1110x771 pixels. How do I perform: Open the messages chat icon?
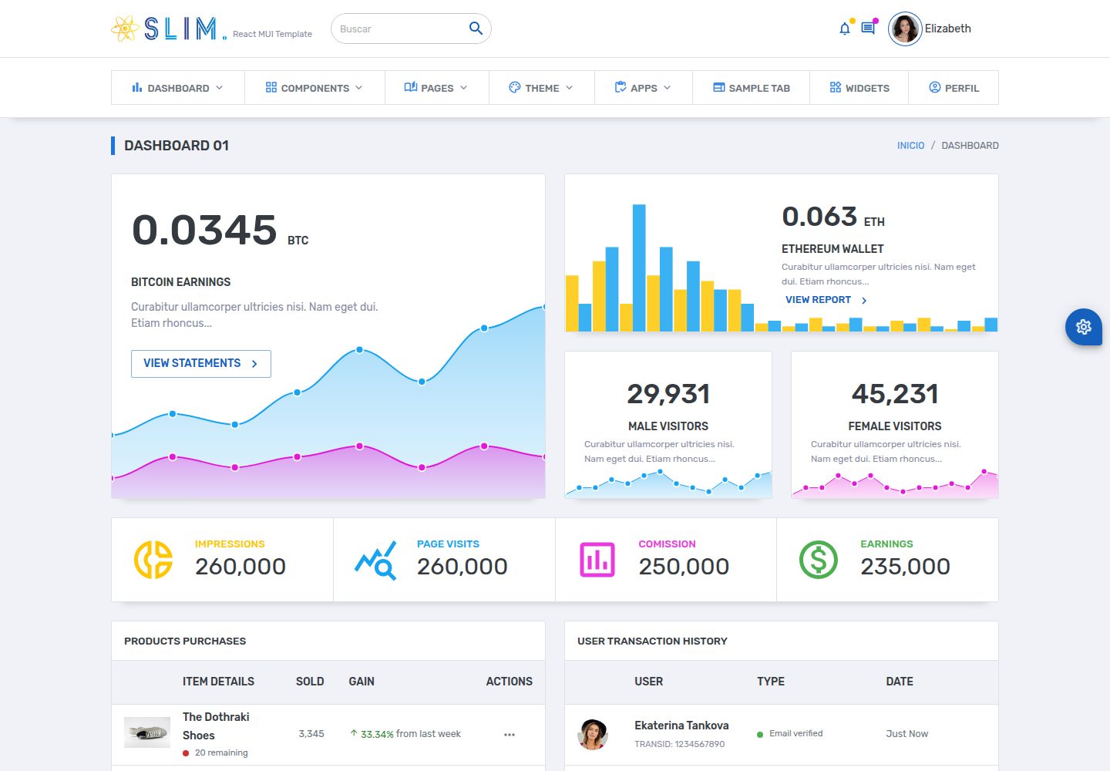click(x=868, y=29)
